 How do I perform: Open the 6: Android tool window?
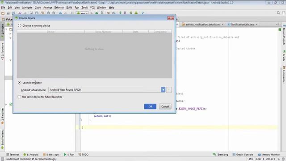click(x=31, y=154)
